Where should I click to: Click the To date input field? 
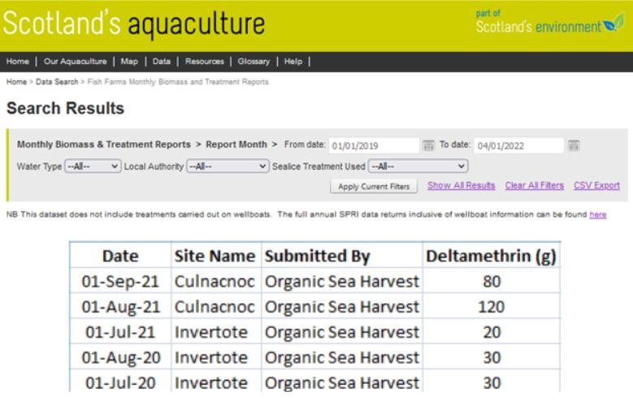click(x=518, y=146)
